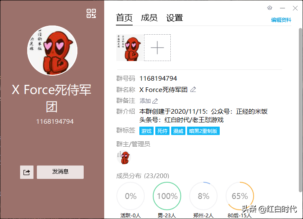Add a new group photo with plus box
Viewport: 303px width, 219px height.
[157, 48]
